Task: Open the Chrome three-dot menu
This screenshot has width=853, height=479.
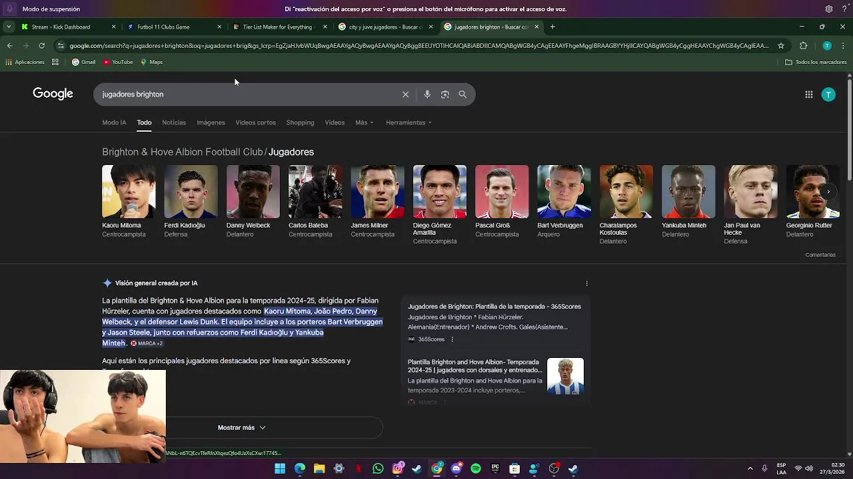Action: click(x=843, y=46)
